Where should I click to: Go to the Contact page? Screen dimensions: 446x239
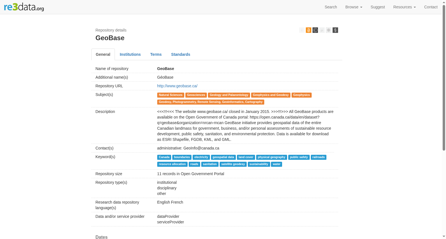pos(431,7)
